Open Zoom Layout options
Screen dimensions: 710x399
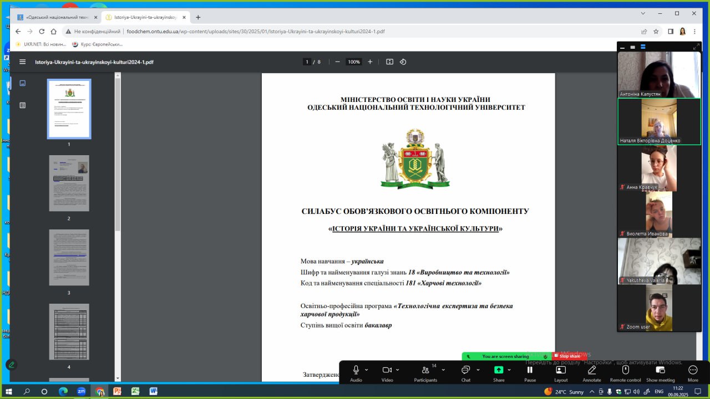[x=561, y=373]
